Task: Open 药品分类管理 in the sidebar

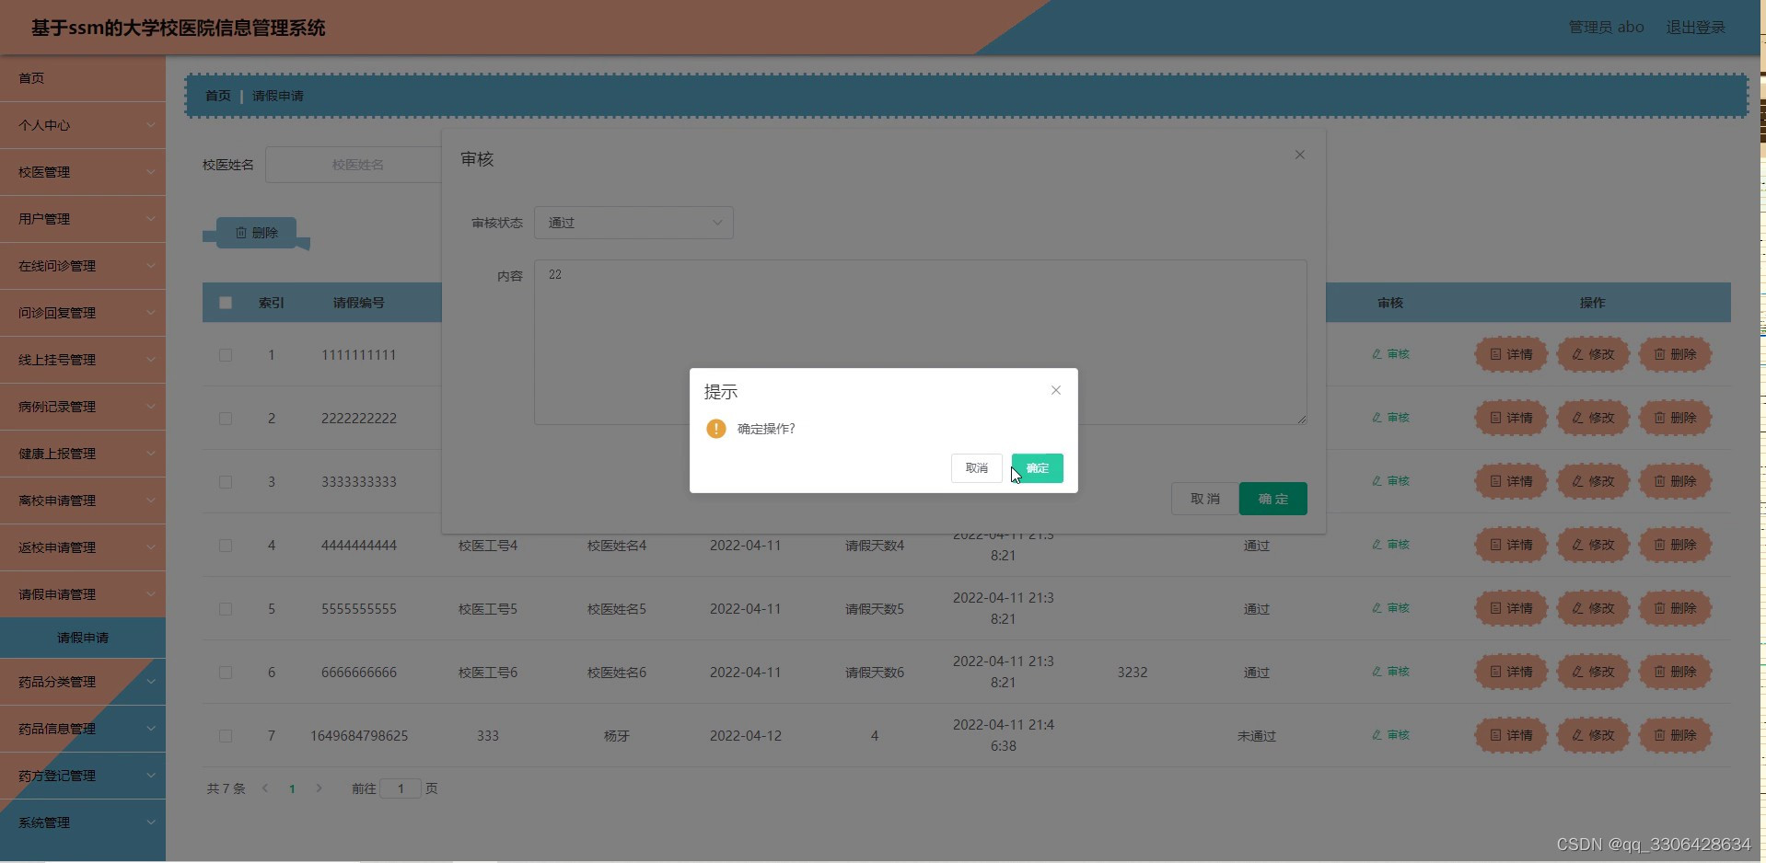Action: (x=83, y=682)
